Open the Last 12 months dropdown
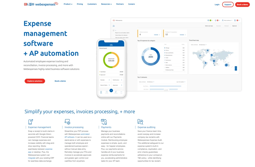 181,82
